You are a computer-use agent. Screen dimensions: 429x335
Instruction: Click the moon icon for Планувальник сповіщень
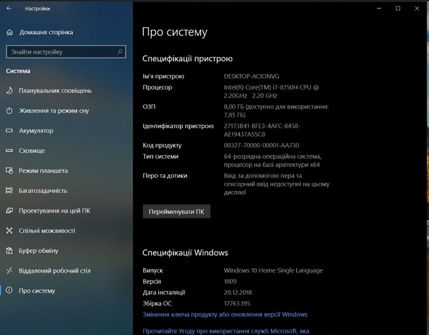tap(9, 91)
